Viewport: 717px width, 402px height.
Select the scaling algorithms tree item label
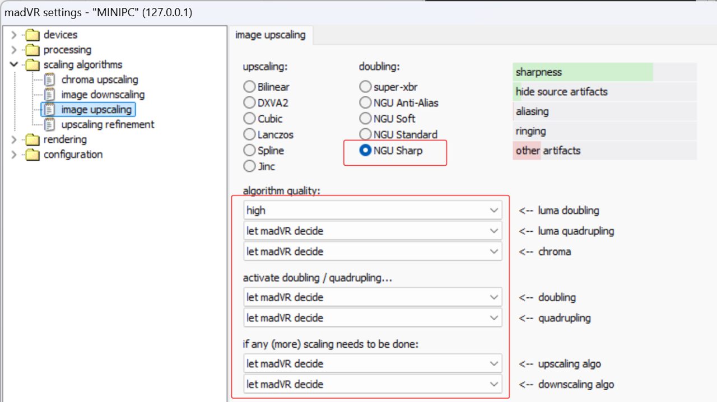(x=83, y=65)
